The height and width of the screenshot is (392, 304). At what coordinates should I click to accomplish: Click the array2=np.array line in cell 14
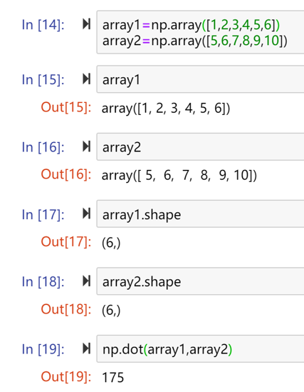[x=195, y=41]
